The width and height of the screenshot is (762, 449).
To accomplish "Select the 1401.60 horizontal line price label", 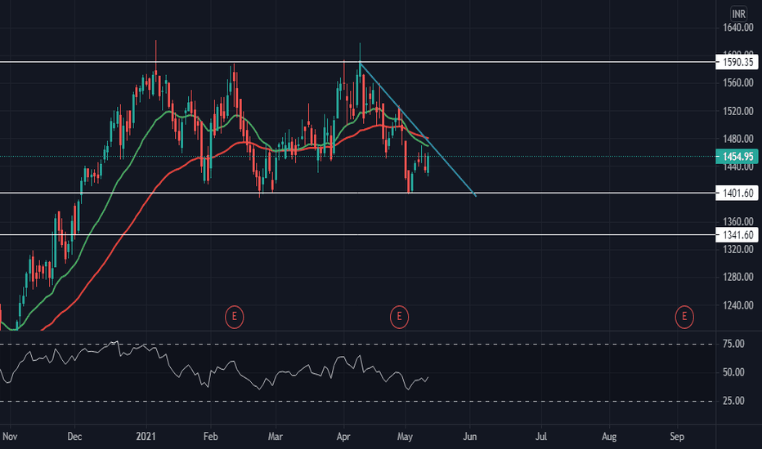I will point(737,193).
